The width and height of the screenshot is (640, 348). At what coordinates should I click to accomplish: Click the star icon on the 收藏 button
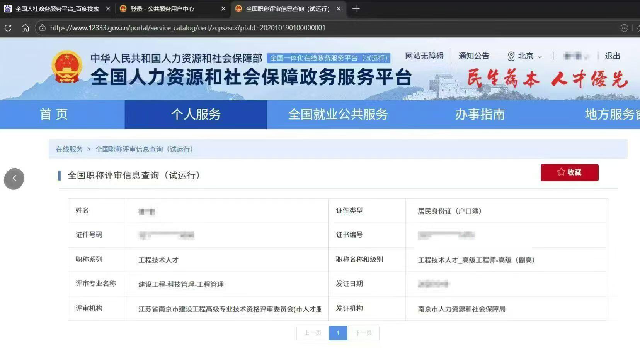[561, 172]
